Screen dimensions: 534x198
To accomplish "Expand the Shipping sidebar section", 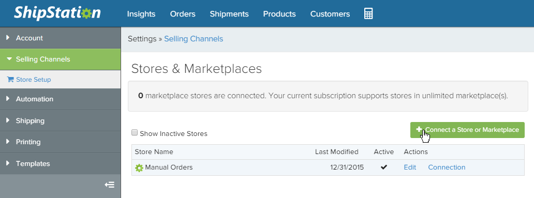I will [60, 121].
